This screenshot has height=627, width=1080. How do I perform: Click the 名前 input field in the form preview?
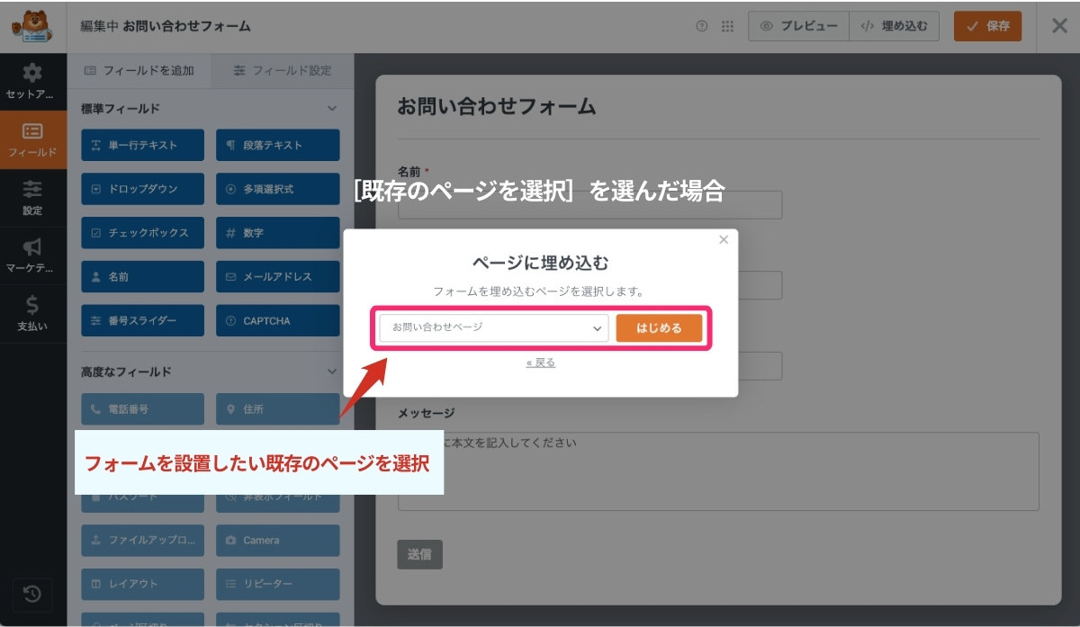coord(589,204)
